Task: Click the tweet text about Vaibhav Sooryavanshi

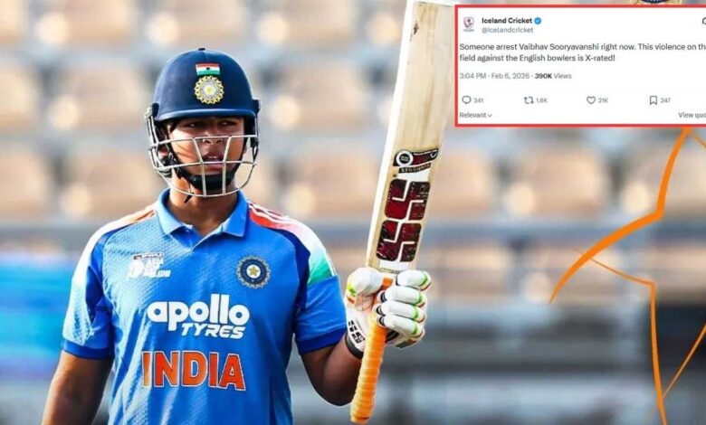Action: tap(583, 52)
